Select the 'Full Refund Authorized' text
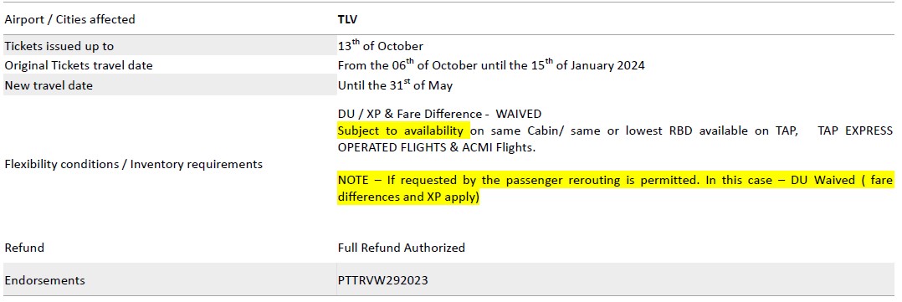 (x=402, y=248)
